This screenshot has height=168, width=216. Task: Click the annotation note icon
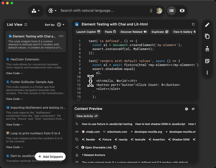coord(207,61)
